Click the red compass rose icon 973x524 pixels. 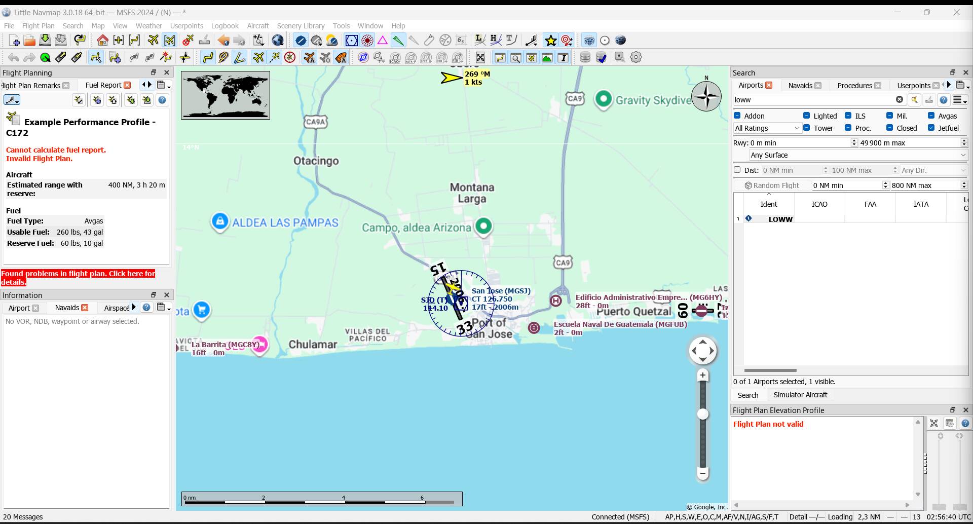click(290, 58)
